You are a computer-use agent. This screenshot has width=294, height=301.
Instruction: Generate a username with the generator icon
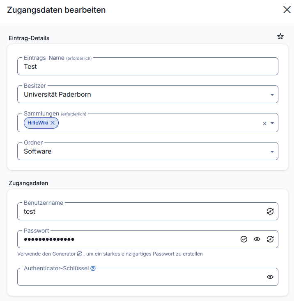[270, 211]
